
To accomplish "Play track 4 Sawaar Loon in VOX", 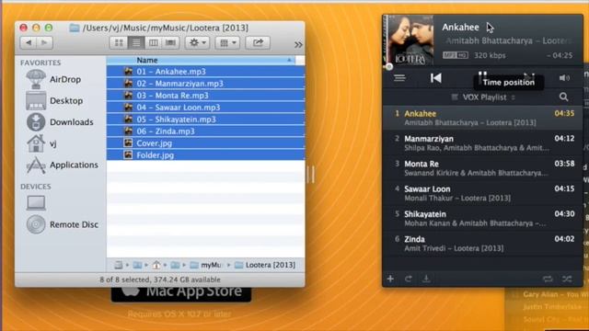I will tap(482, 193).
